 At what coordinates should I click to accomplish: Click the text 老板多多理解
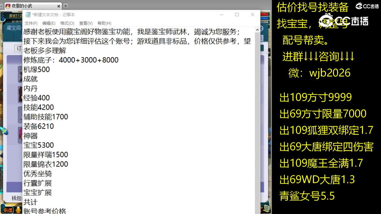45,51
